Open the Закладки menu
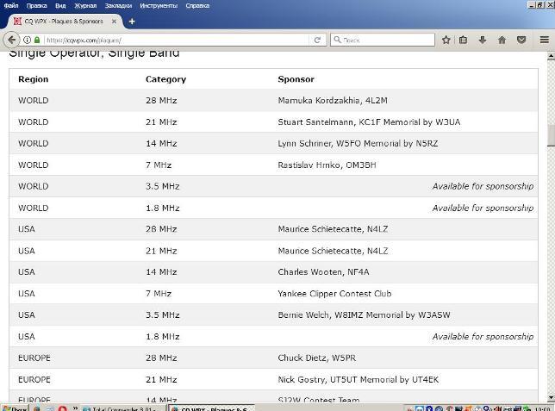Viewport: 555px width, 411px height. 118,5
